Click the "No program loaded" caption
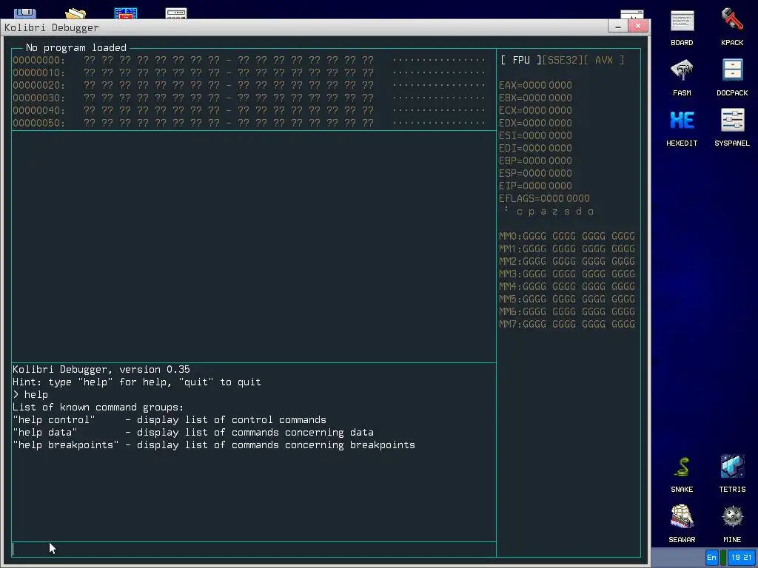Screen dimensions: 758x568 coord(76,47)
